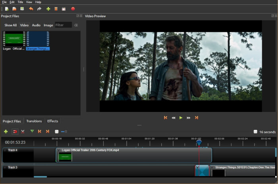Click the red Export Video button

pyautogui.click(x=73, y=9)
